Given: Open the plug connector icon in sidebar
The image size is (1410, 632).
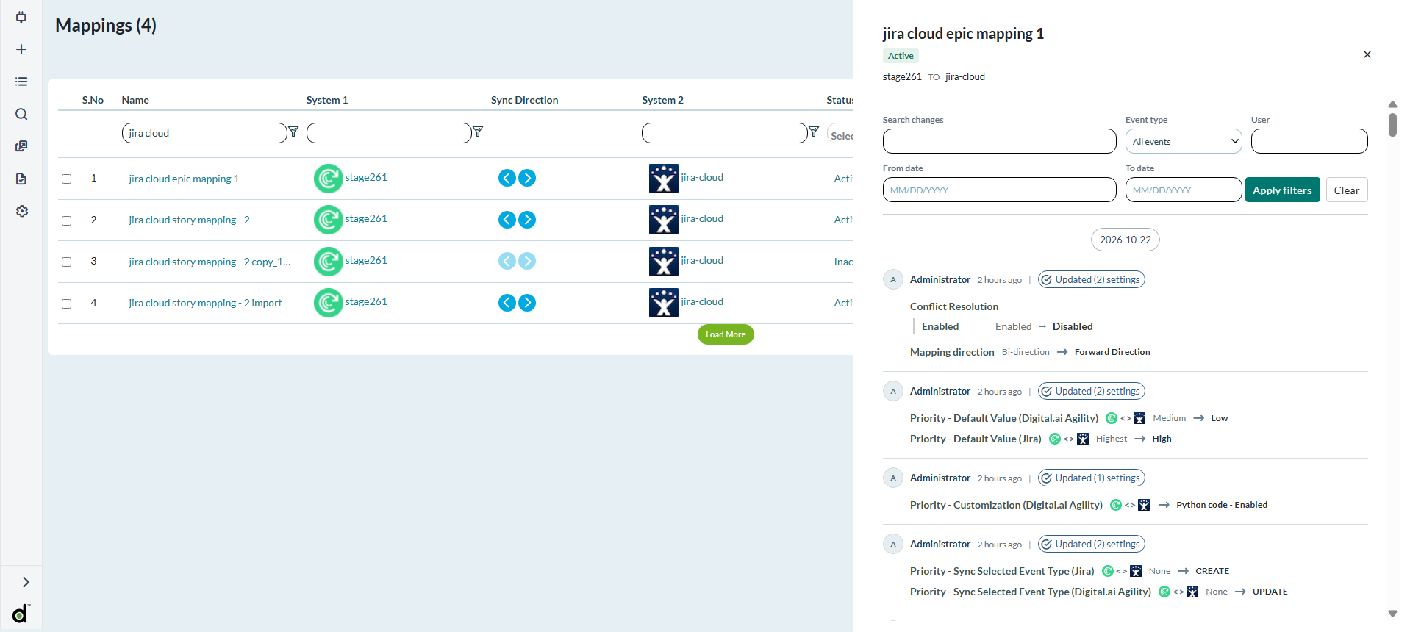Looking at the screenshot, I should point(21,17).
